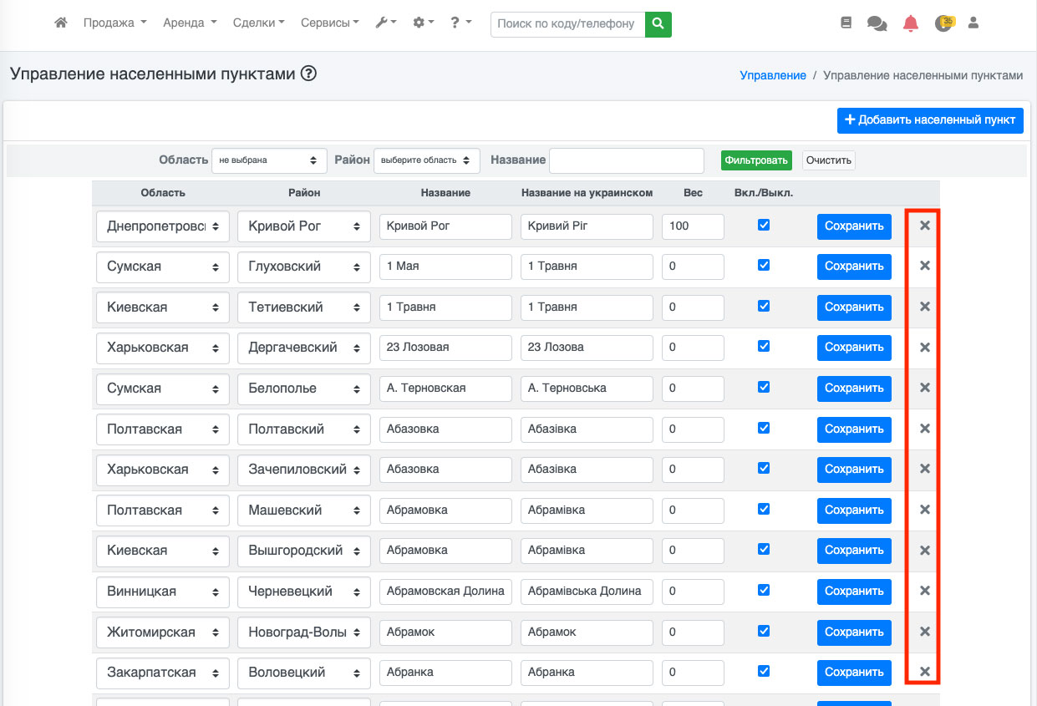Click the home icon in navbar

(60, 23)
